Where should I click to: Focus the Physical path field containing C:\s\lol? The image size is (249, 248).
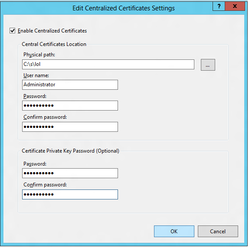click(108, 65)
